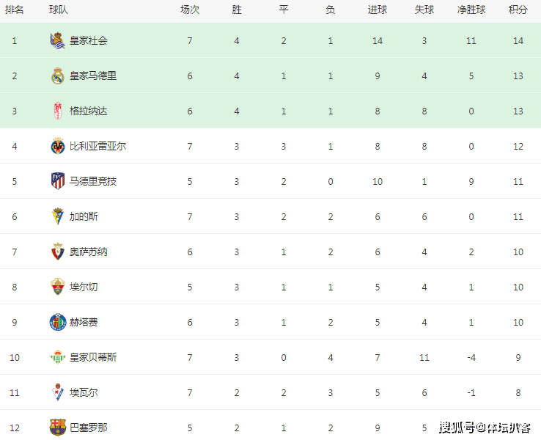Click the Eibar club badge
Image resolution: width=541 pixels, height=440 pixels.
point(58,392)
